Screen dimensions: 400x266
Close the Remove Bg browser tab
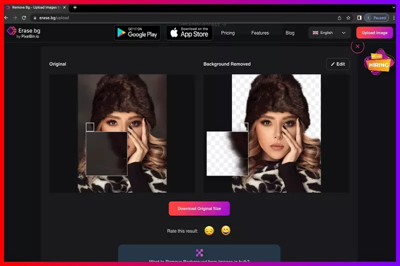point(64,7)
